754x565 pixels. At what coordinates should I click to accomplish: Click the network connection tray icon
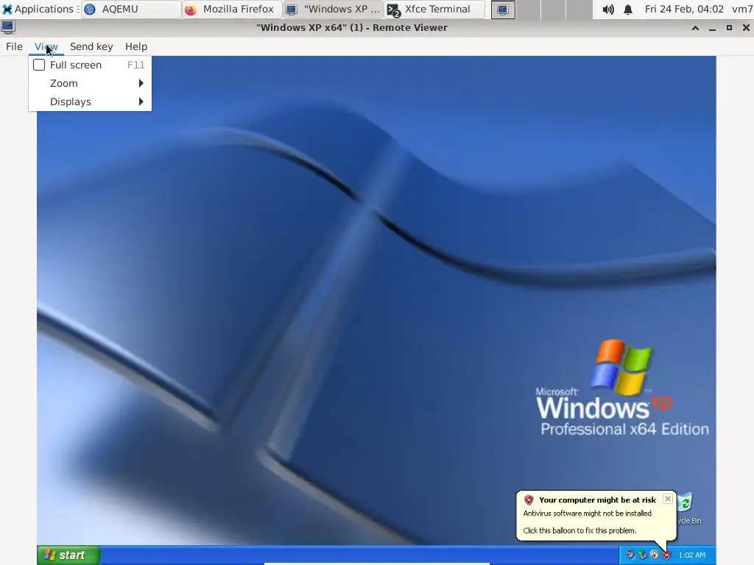[642, 555]
